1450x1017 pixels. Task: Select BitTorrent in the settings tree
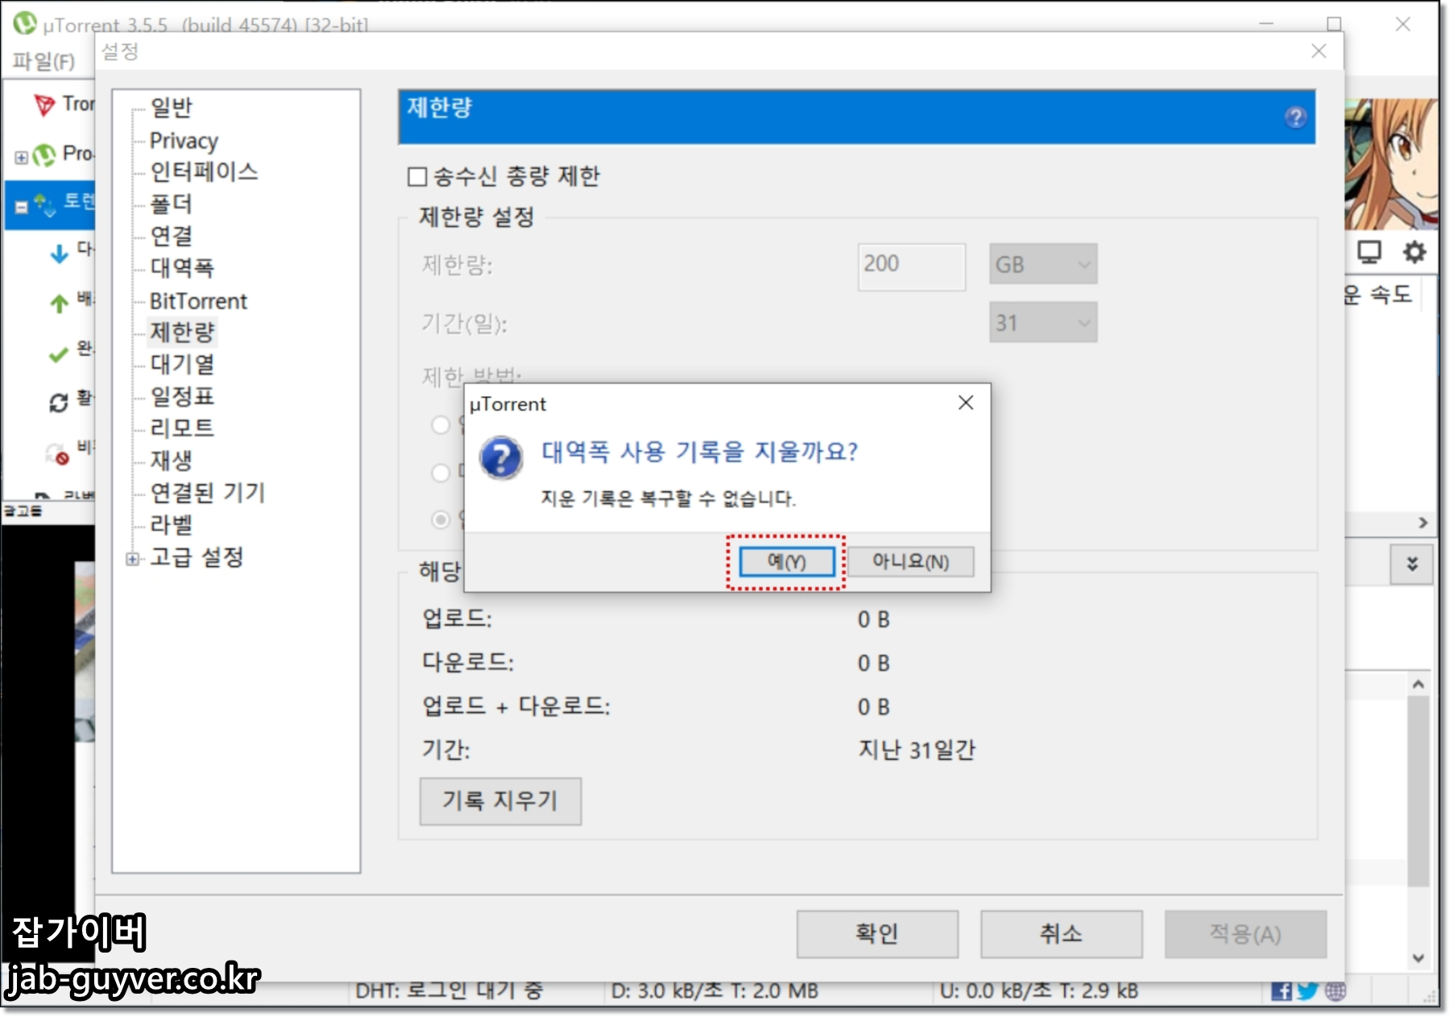tap(198, 300)
